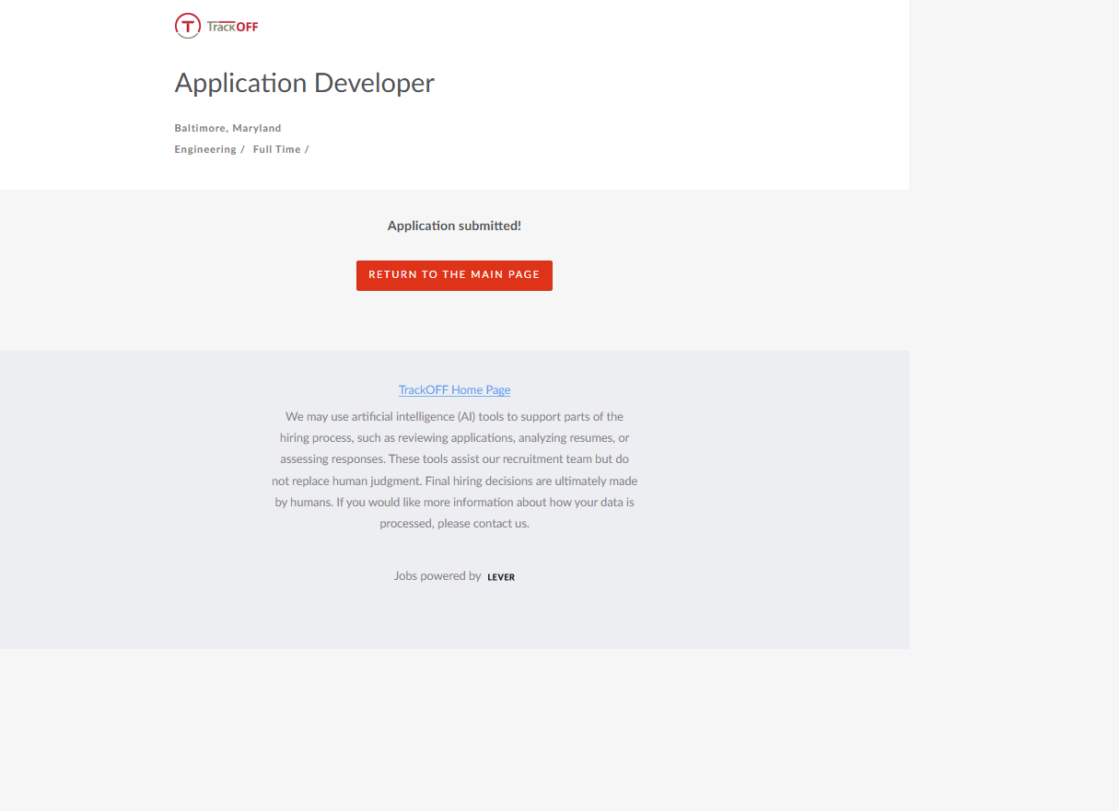Click the 'processed, please contact us.' line
Screen dimensions: 1119x811
click(x=454, y=524)
